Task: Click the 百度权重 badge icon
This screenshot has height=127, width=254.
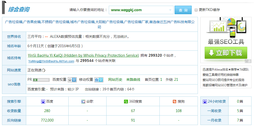Action: [x=72, y=80]
